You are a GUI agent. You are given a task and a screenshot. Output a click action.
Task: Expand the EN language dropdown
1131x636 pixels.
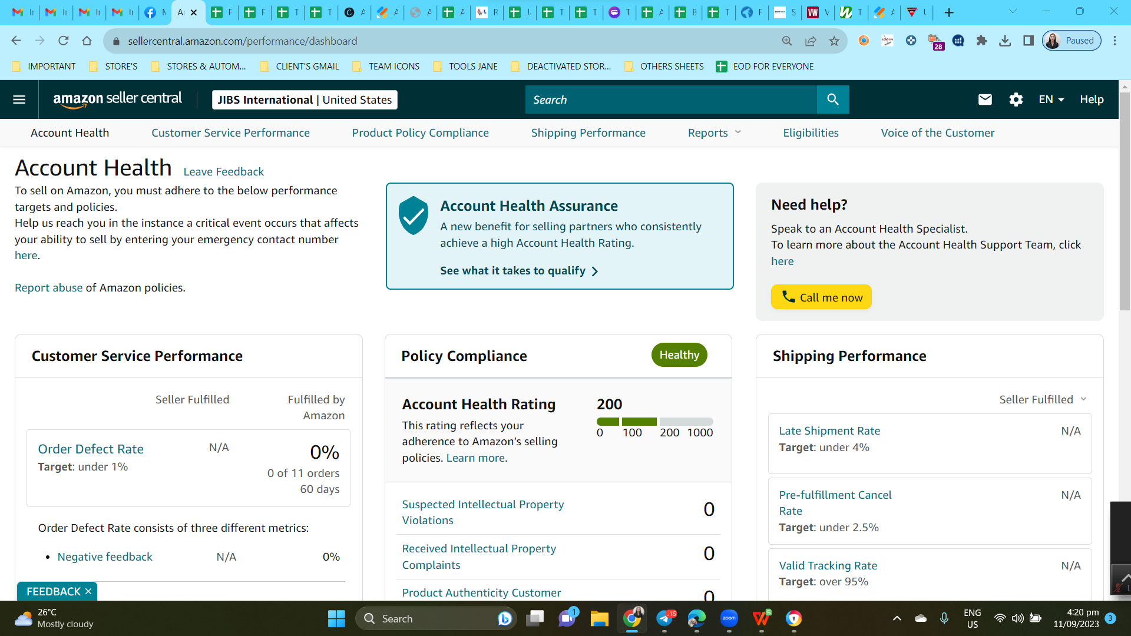(x=1051, y=100)
